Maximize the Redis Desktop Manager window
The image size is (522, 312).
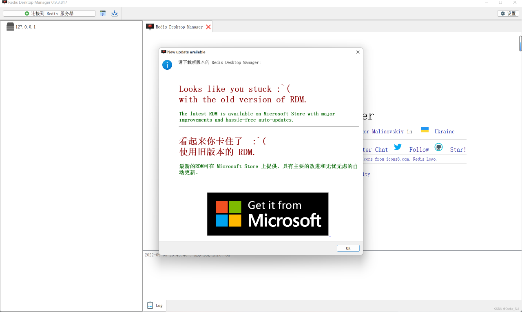click(x=500, y=2)
